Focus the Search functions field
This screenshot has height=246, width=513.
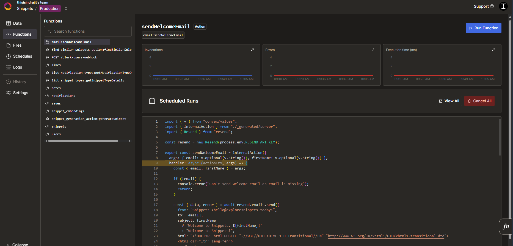click(x=88, y=31)
